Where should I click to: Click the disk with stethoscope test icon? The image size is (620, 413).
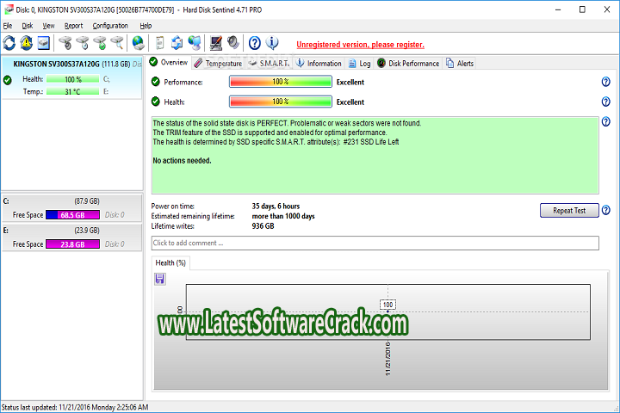pos(65,43)
